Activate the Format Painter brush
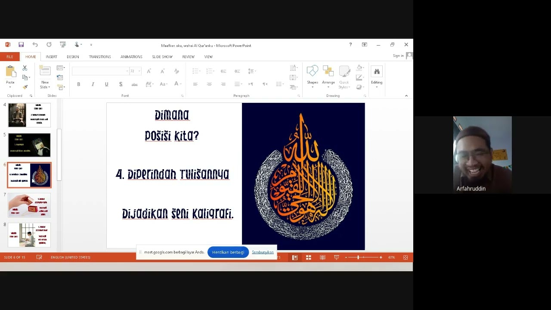Screen dimensions: 551x310 click(x=25, y=87)
